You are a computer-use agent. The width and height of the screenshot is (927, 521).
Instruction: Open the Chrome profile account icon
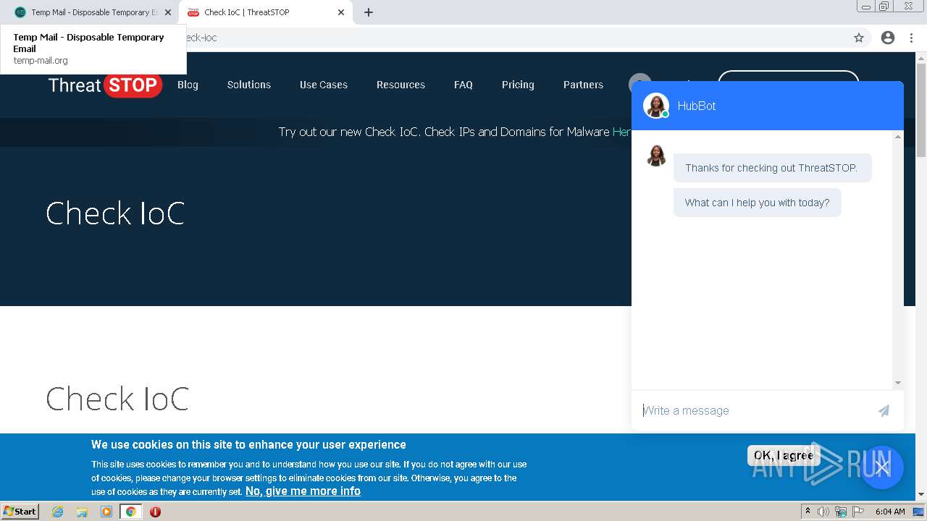(x=888, y=38)
